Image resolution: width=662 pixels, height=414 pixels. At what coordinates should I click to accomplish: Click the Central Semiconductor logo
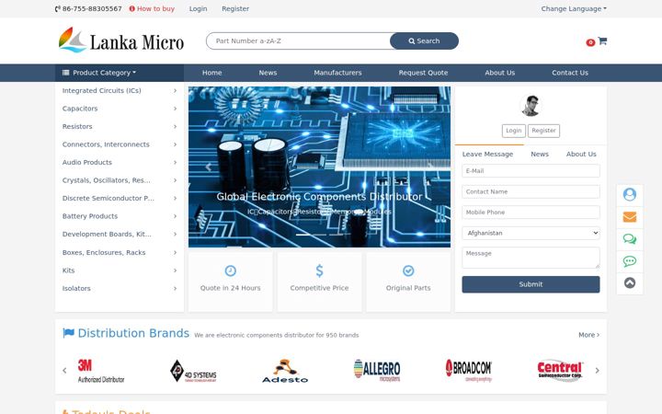(x=560, y=371)
